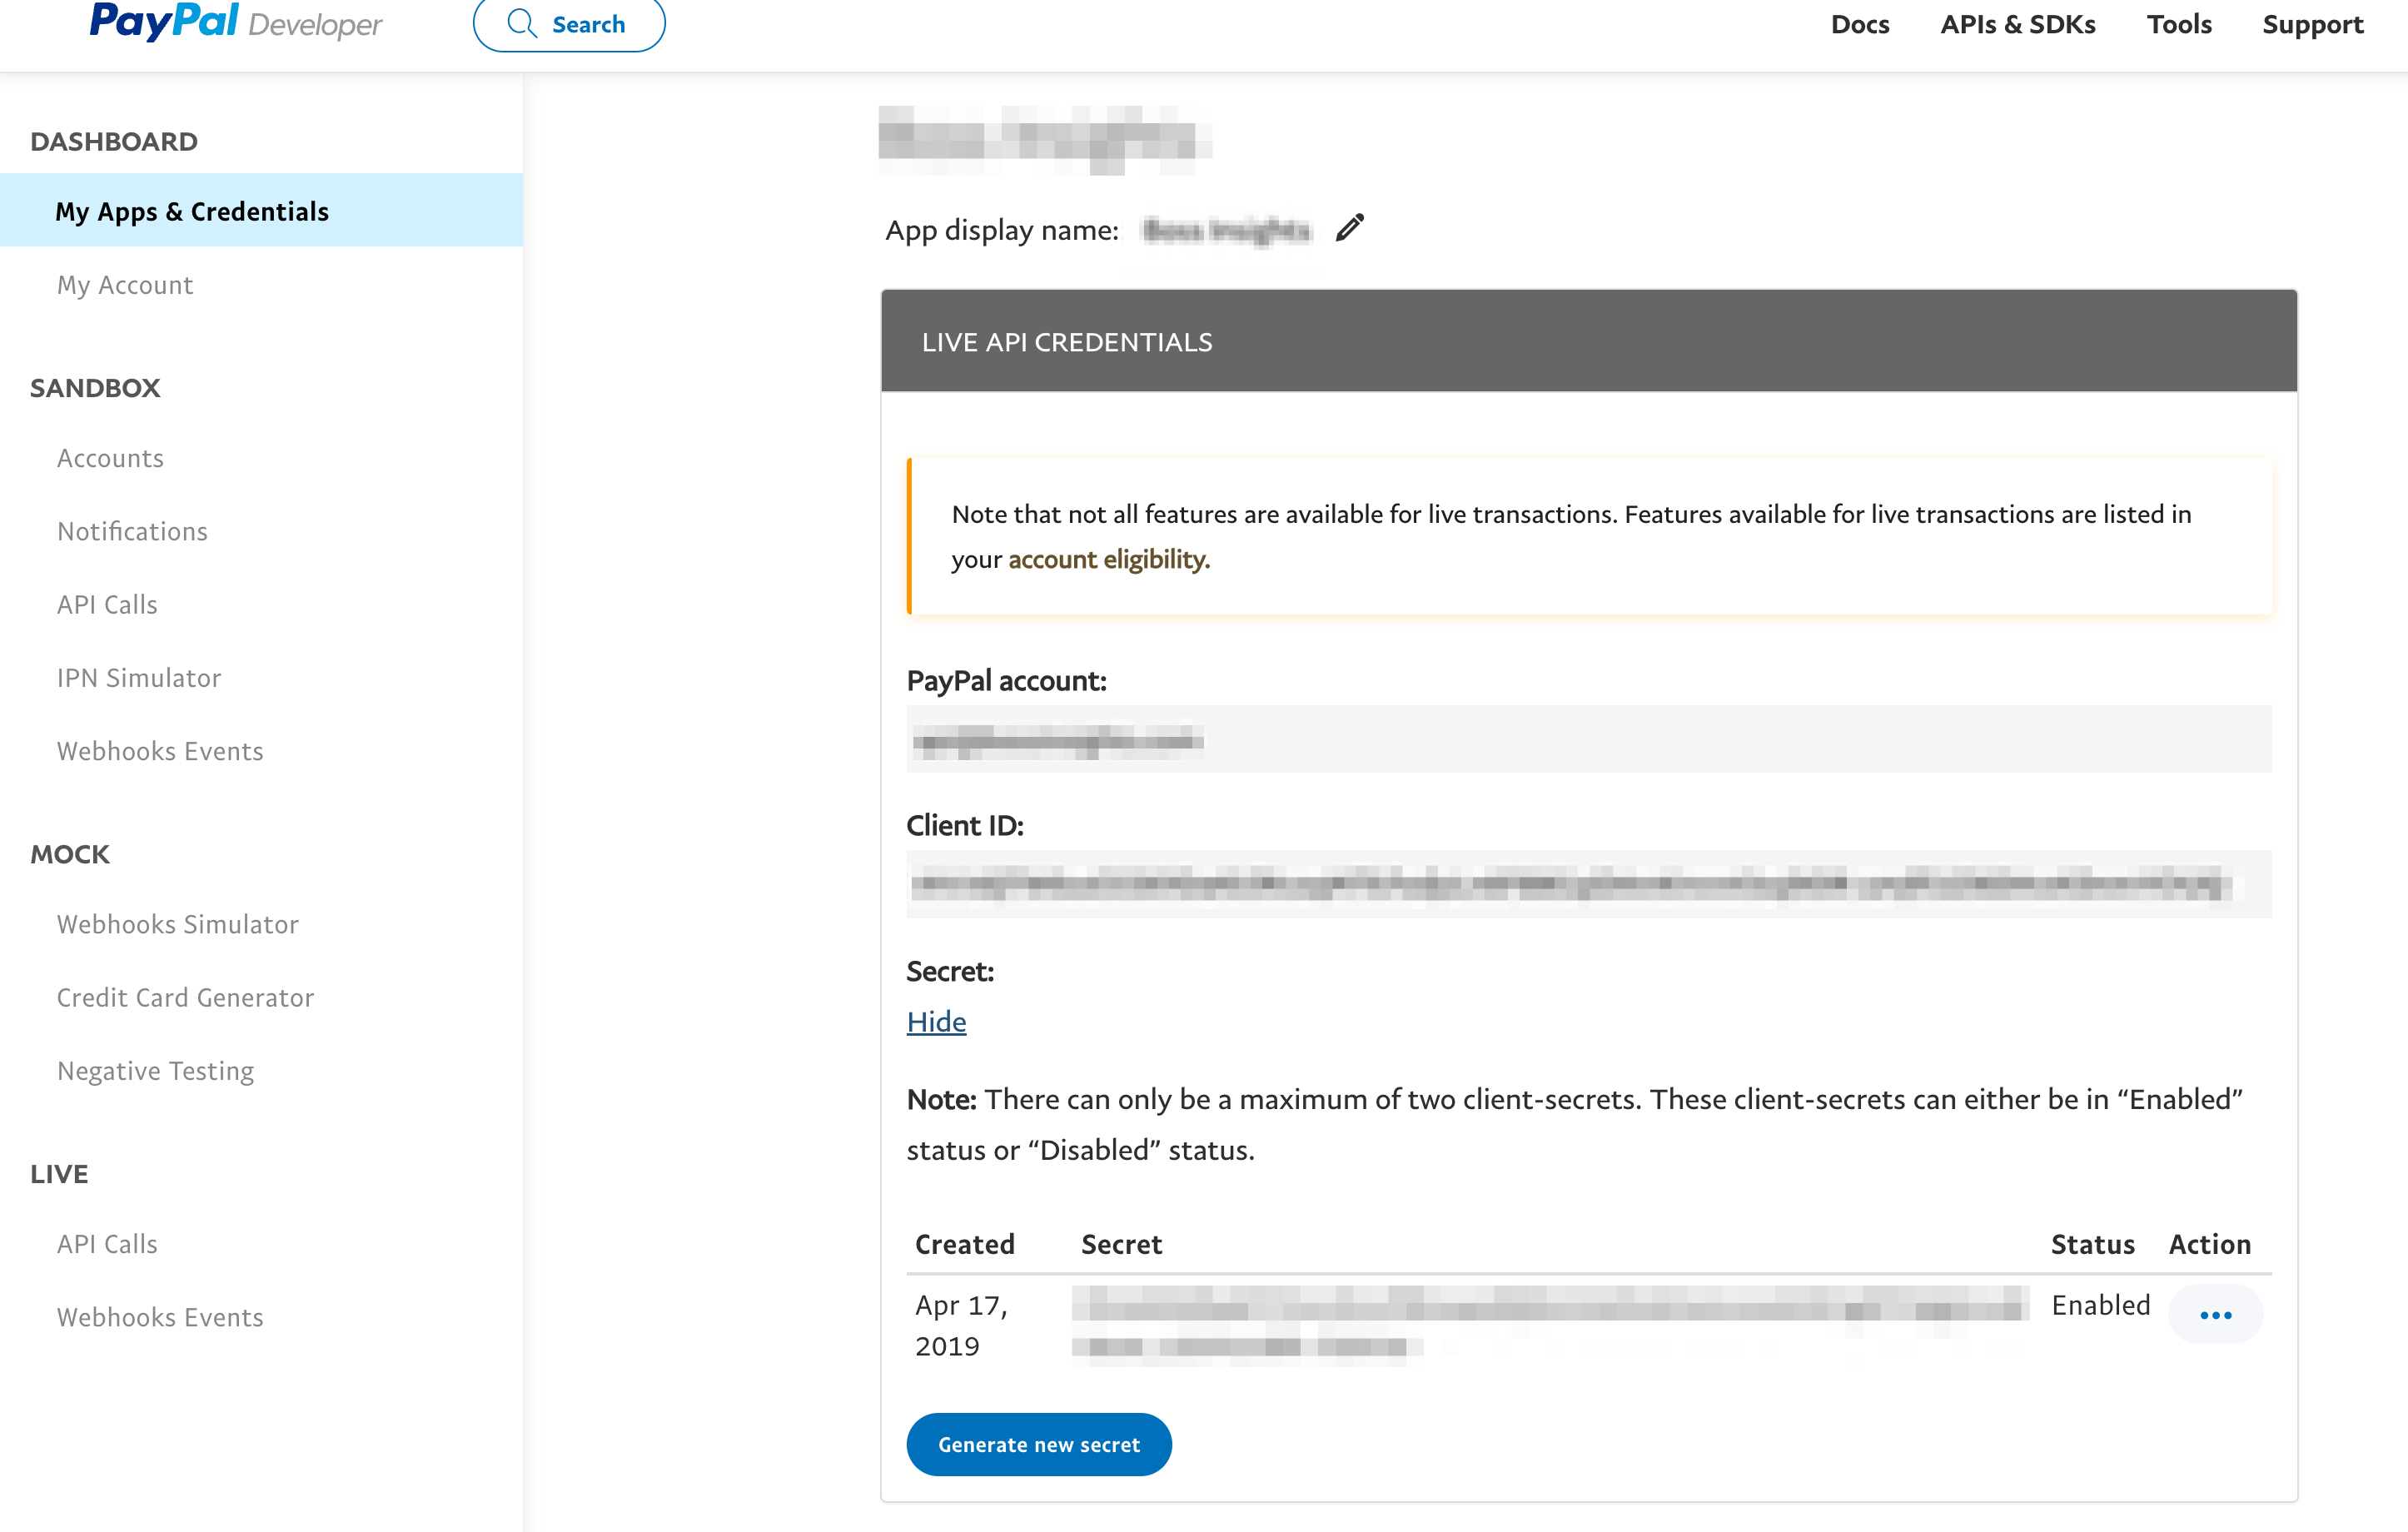Click the 'Action' column header

point(2210,1244)
